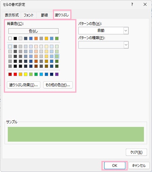Click the クリア button
The height and width of the screenshot is (172, 152).
click(x=136, y=152)
